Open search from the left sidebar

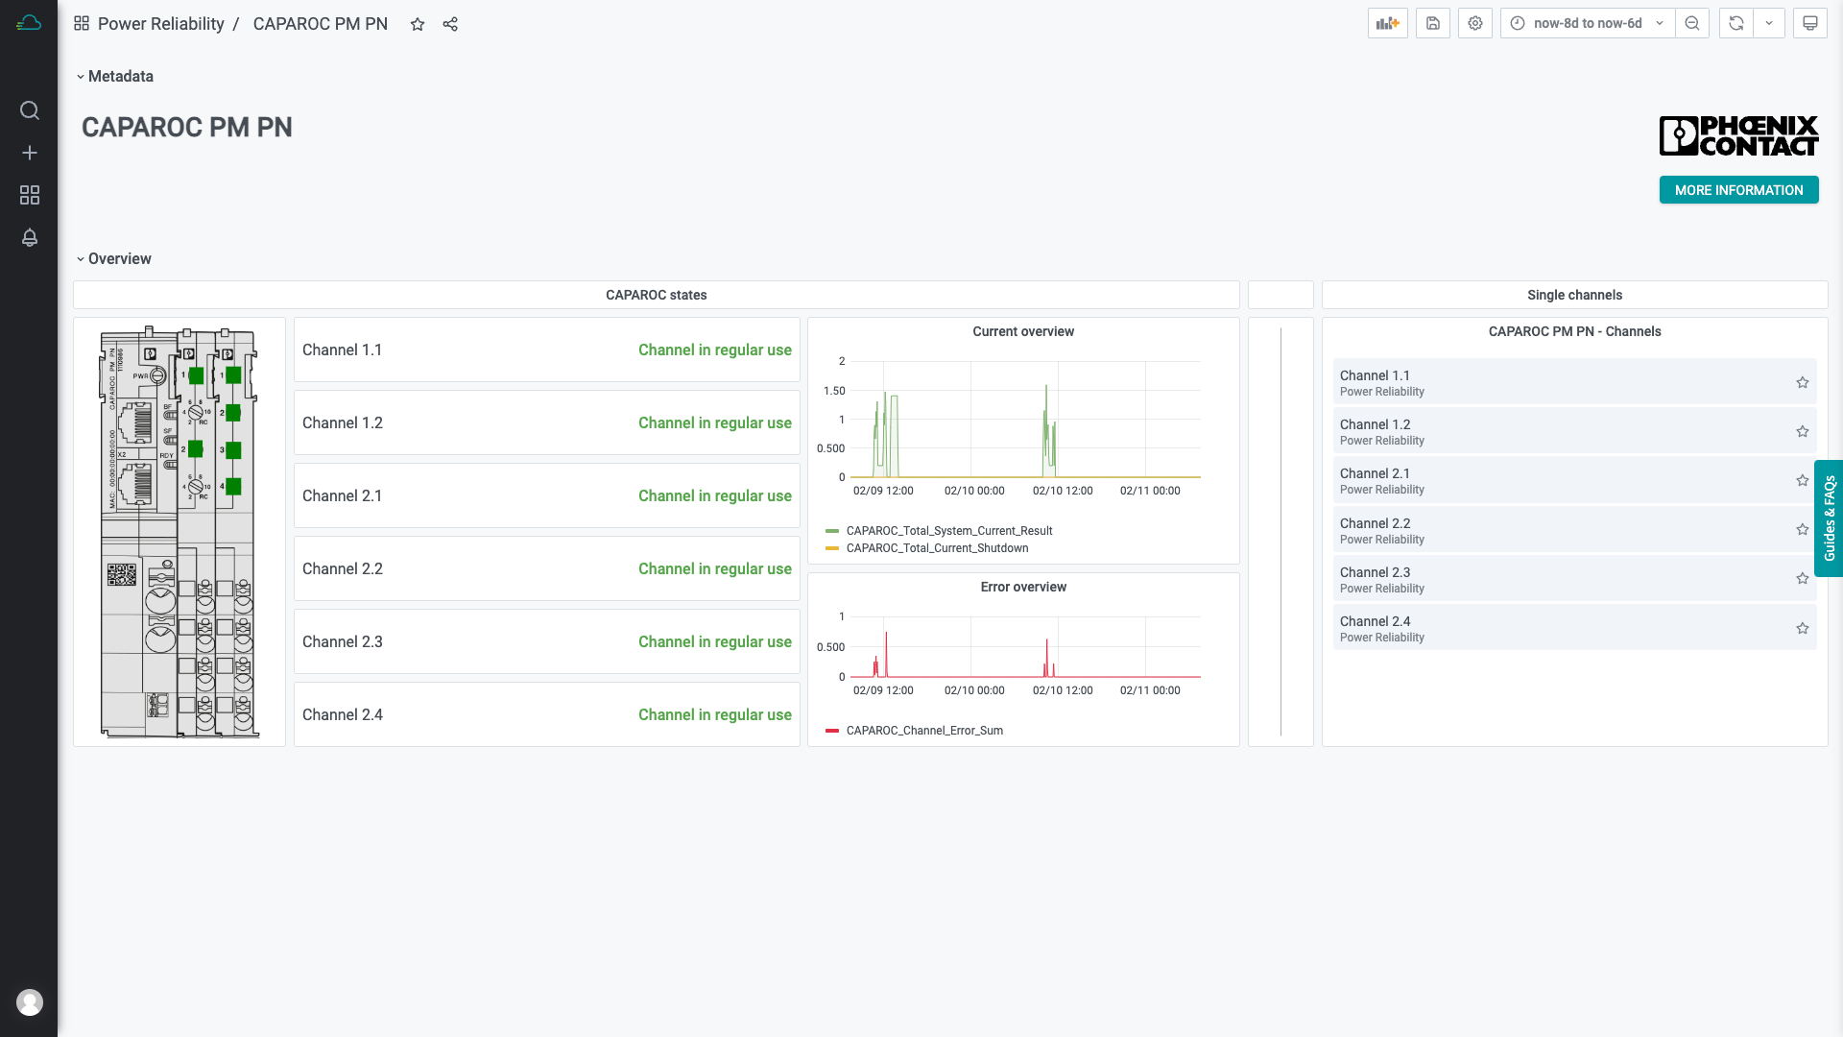click(30, 110)
